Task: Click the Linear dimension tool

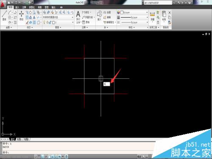Action: tap(86, 12)
